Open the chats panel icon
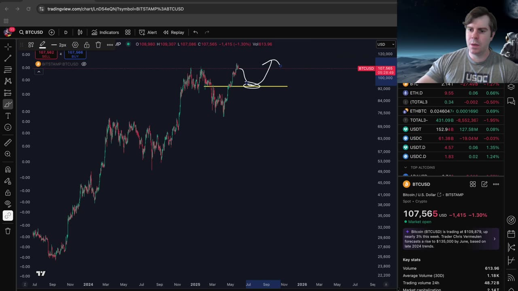 [x=511, y=101]
